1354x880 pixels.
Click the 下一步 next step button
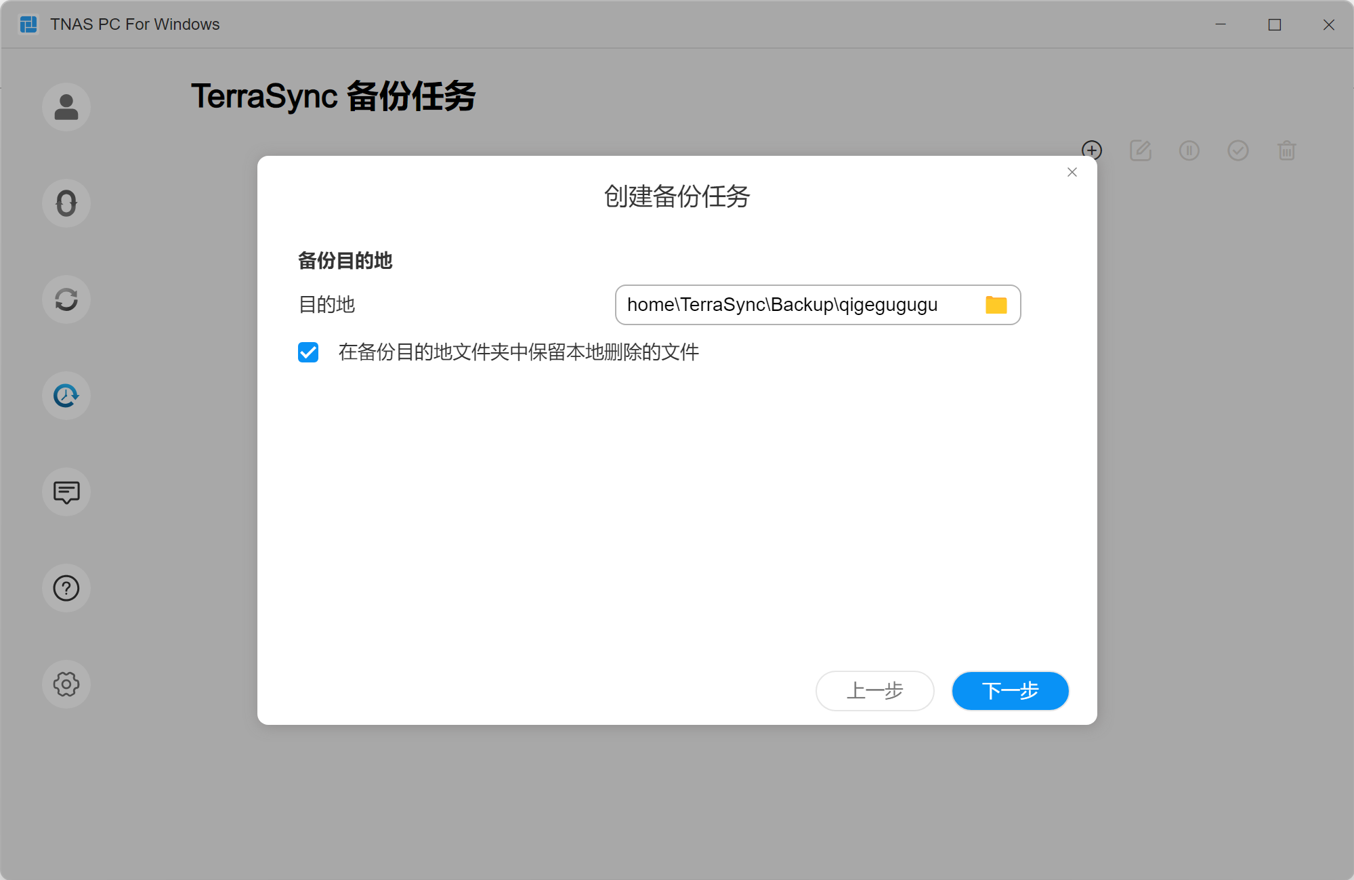[x=1011, y=691]
